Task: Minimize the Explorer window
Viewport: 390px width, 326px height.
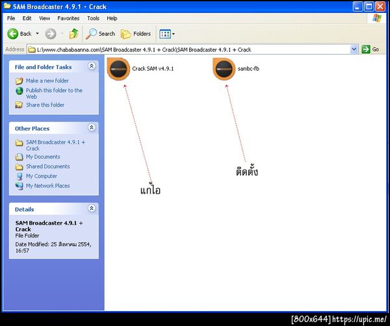Action: (357, 6)
